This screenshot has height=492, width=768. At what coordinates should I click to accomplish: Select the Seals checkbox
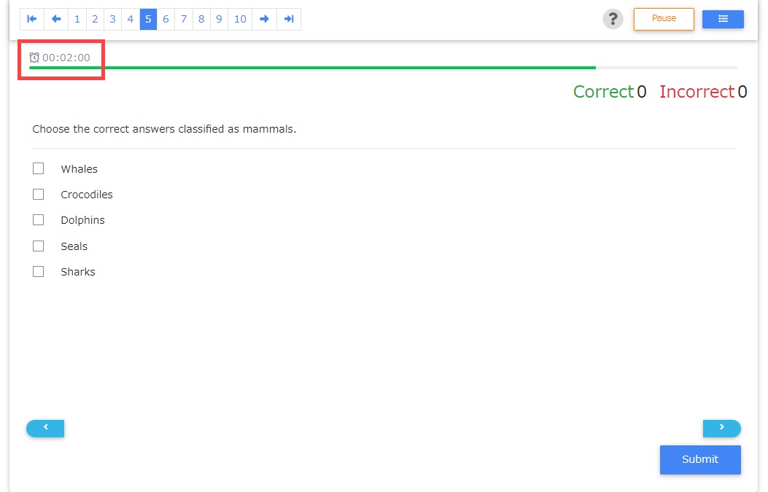click(x=39, y=246)
